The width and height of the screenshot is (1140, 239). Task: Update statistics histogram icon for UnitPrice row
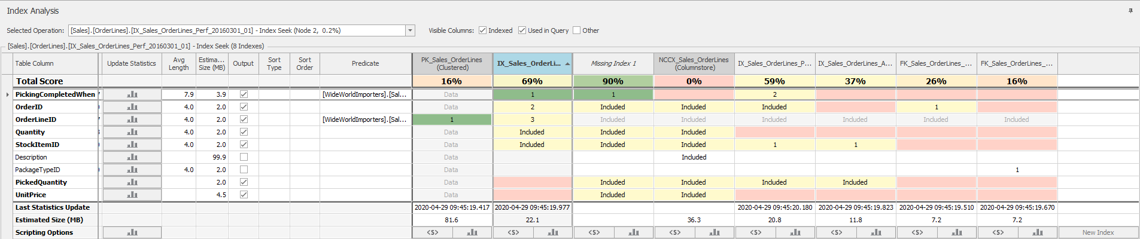[x=132, y=195]
